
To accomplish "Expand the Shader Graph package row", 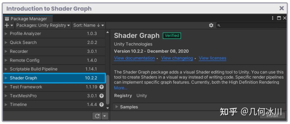I will [x=6, y=78].
